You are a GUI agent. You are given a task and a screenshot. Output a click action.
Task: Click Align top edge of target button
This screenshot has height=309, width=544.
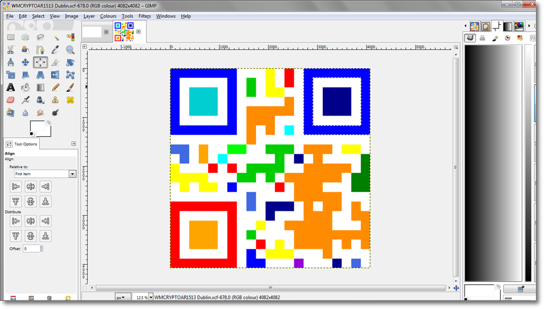pos(16,201)
